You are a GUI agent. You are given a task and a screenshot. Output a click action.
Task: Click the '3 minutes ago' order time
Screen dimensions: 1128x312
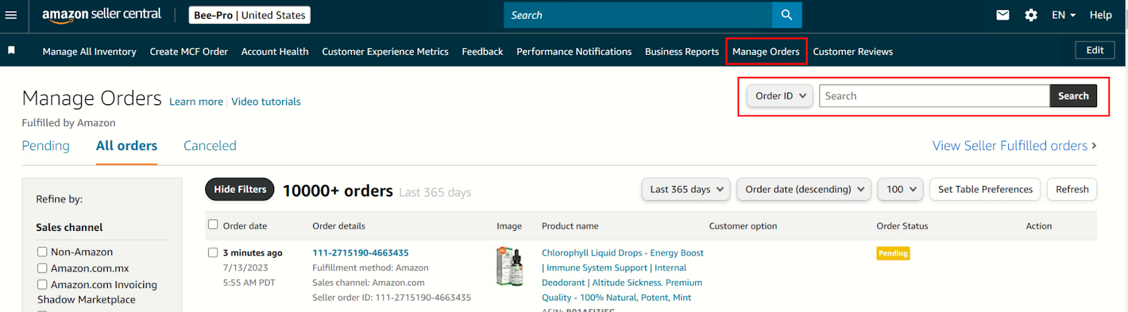point(252,253)
